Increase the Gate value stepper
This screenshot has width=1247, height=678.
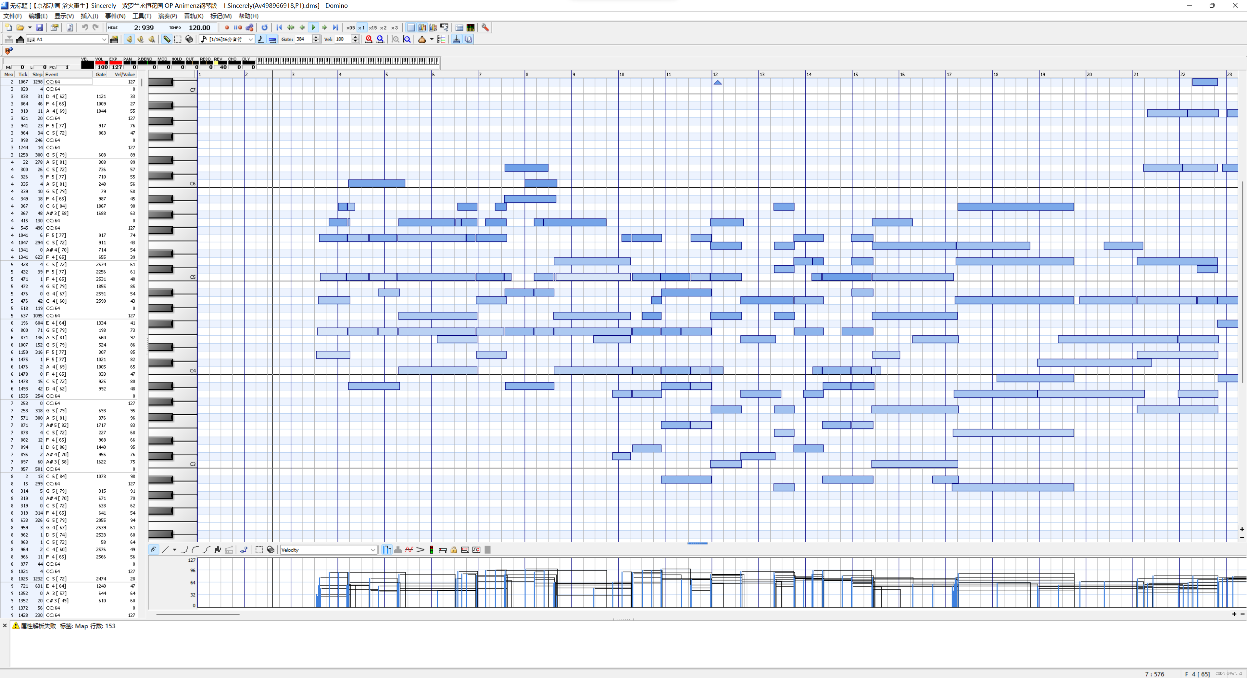tap(316, 37)
